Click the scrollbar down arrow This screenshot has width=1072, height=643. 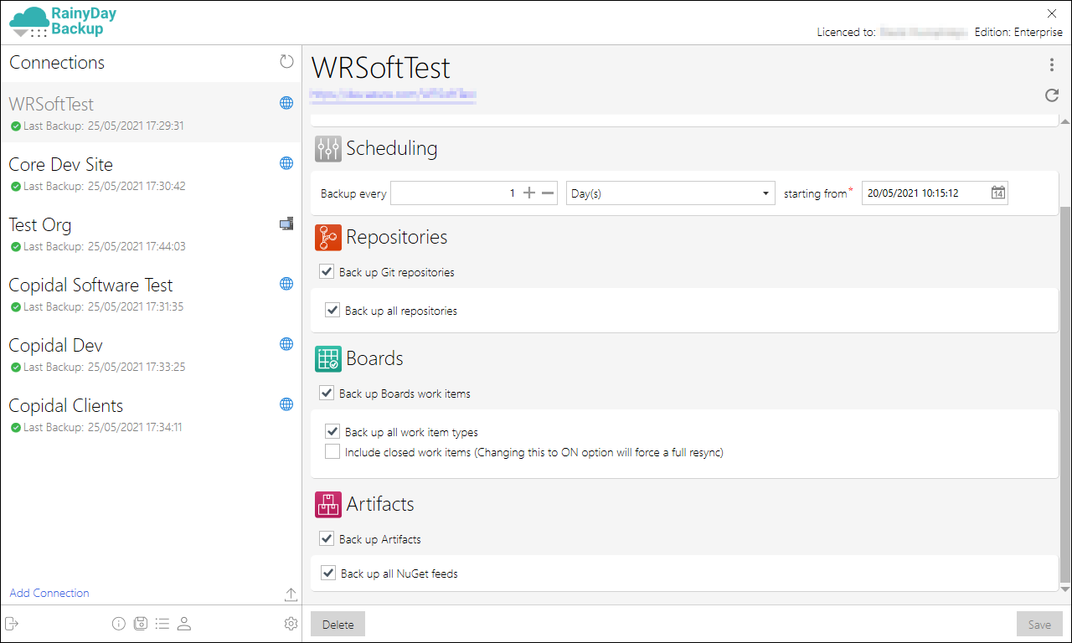(x=1065, y=589)
